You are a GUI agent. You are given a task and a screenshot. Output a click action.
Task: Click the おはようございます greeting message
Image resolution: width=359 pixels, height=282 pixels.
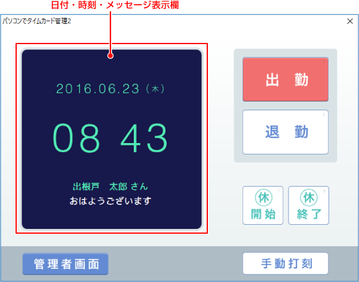pyautogui.click(x=111, y=201)
